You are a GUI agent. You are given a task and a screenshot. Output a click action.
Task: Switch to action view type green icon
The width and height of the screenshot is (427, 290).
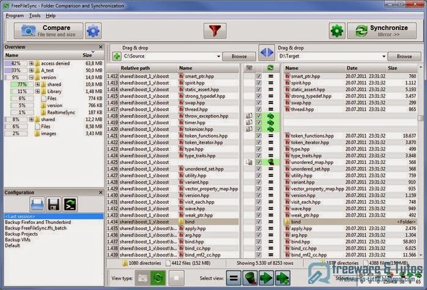(x=158, y=278)
